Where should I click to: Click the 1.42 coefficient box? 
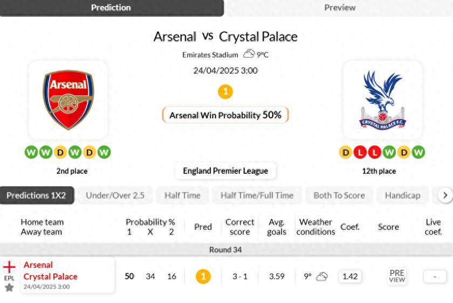coord(350,277)
